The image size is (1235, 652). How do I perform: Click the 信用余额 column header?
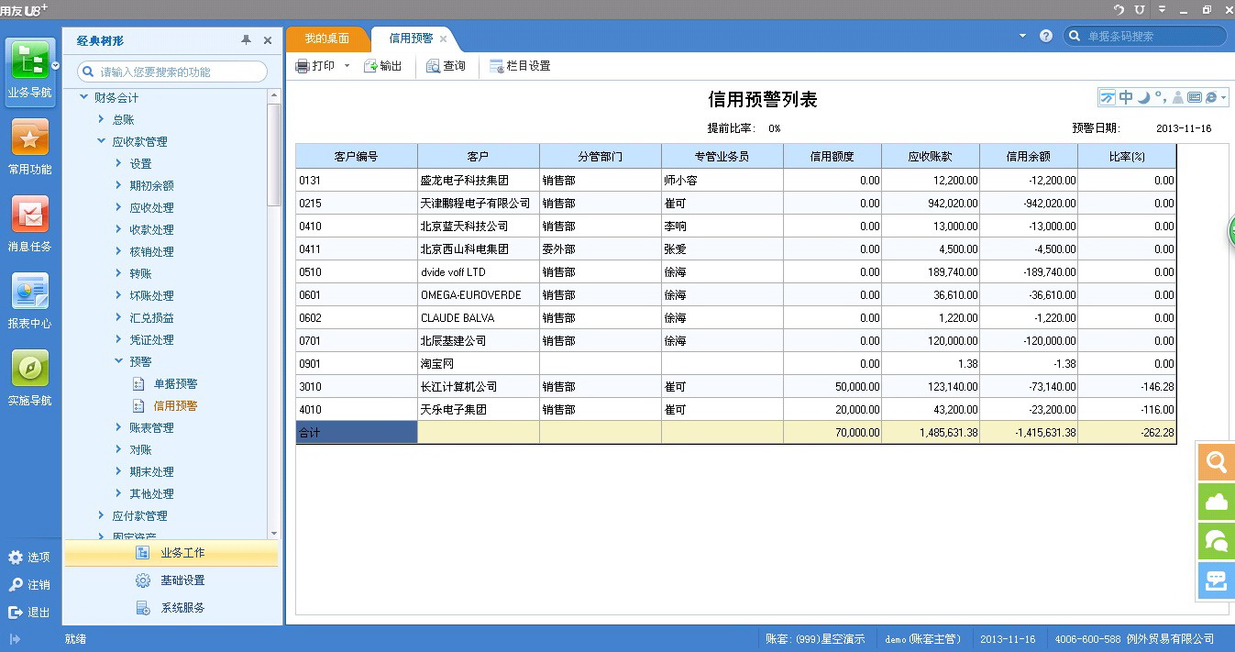[1029, 156]
